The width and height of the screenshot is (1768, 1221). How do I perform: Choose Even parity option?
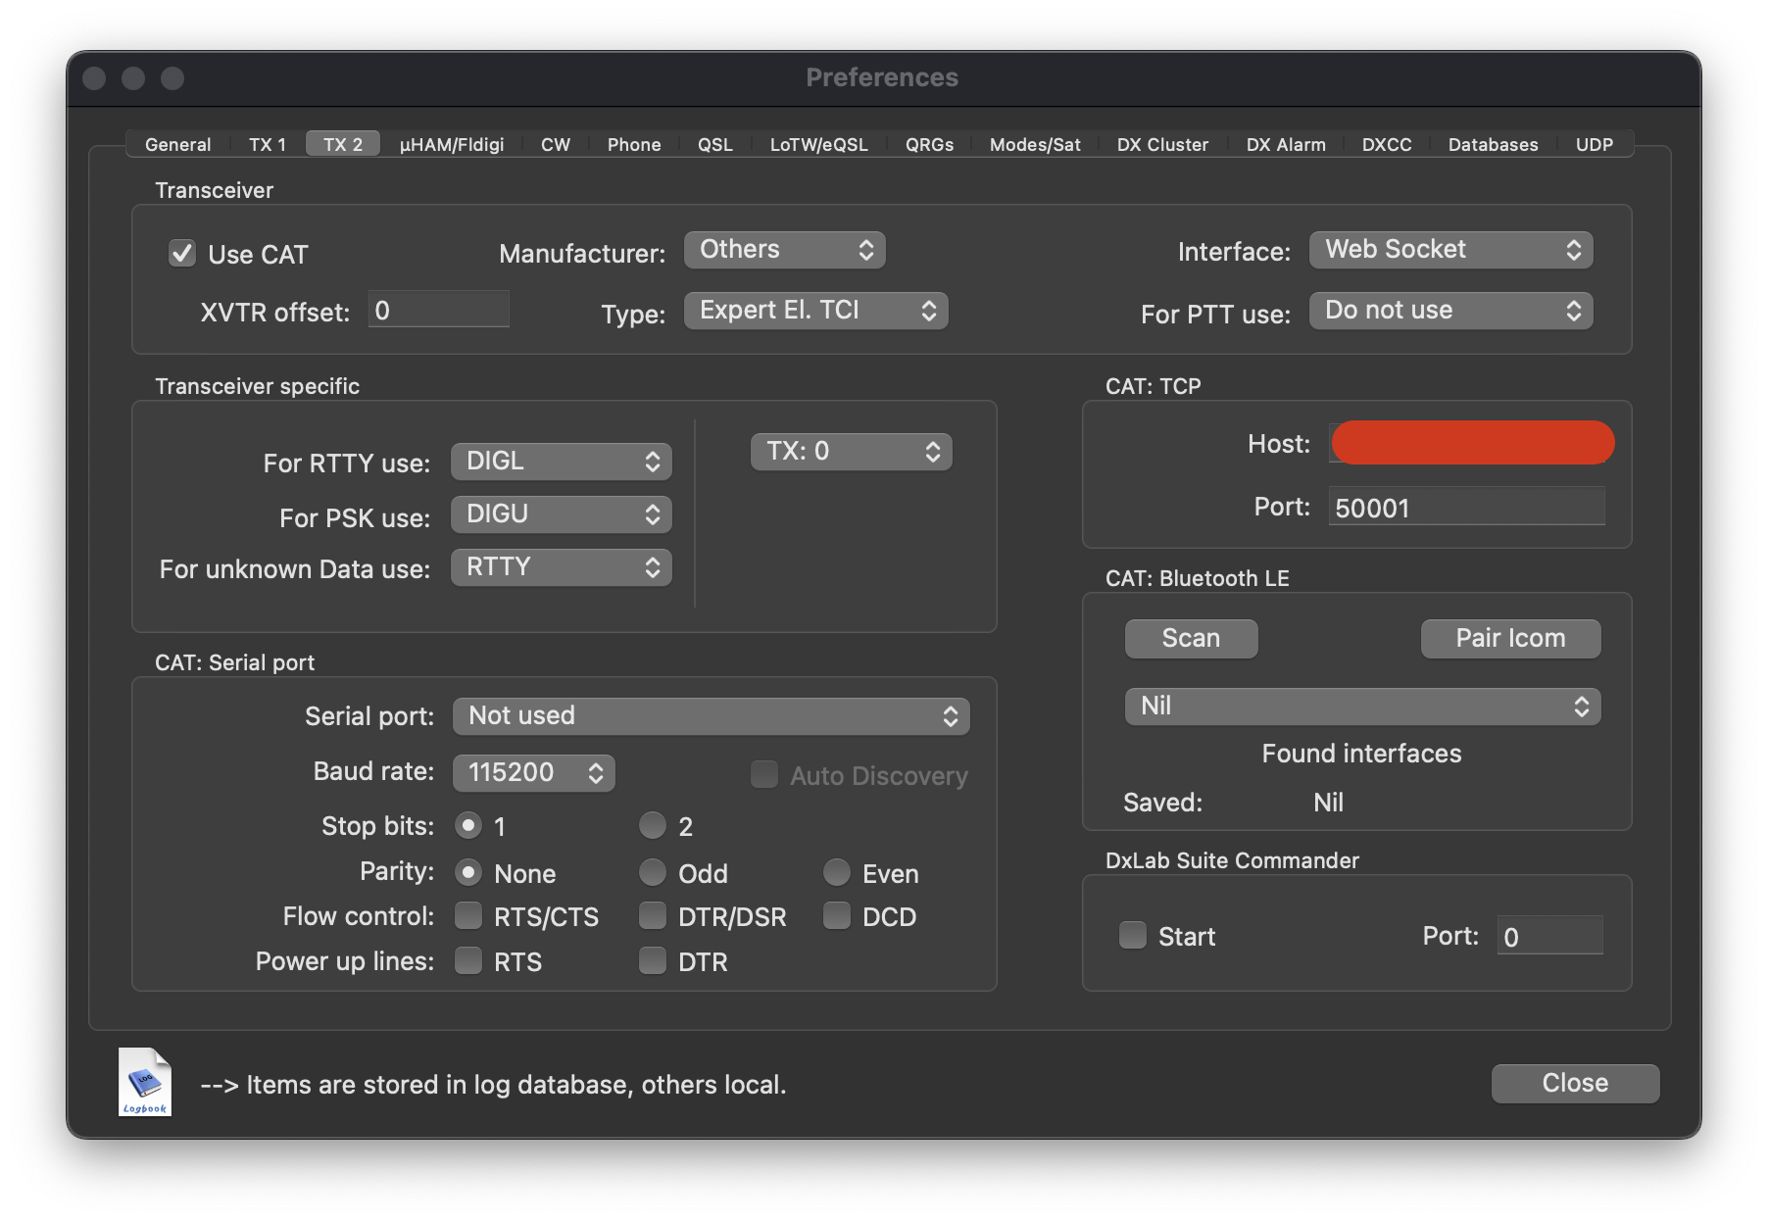point(838,873)
